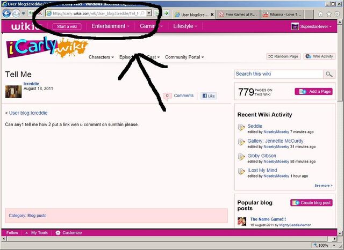Click the Search this wiki field
The height and width of the screenshot is (250, 344).
pos(279,74)
